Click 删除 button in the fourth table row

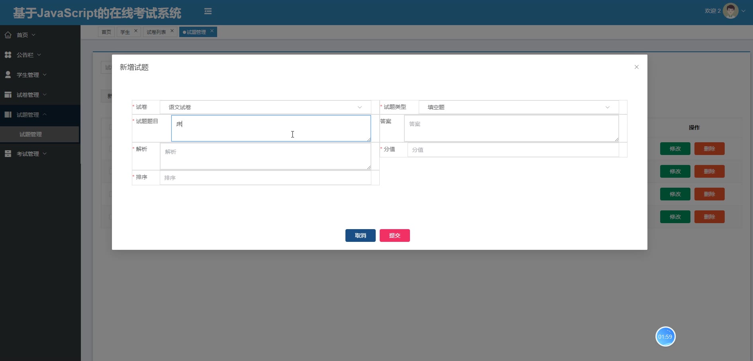pos(710,217)
